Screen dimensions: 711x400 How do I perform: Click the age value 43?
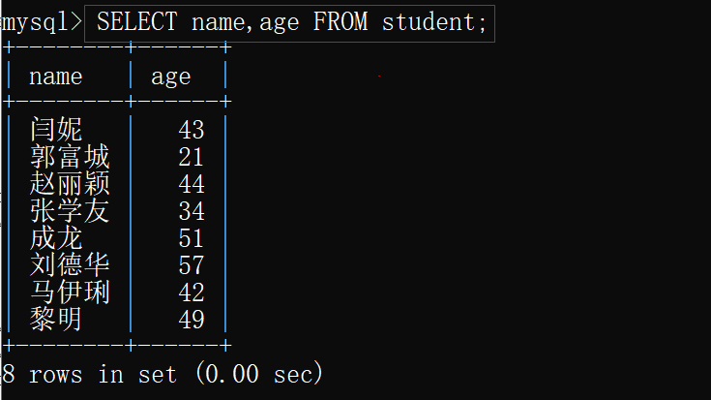tap(192, 129)
